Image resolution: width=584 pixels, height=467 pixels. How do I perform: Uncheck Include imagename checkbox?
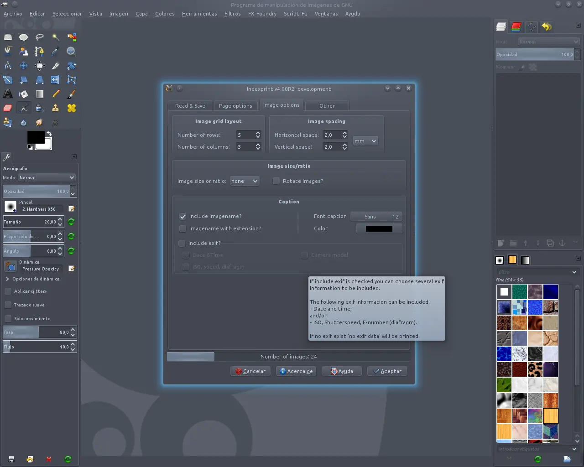click(x=183, y=216)
